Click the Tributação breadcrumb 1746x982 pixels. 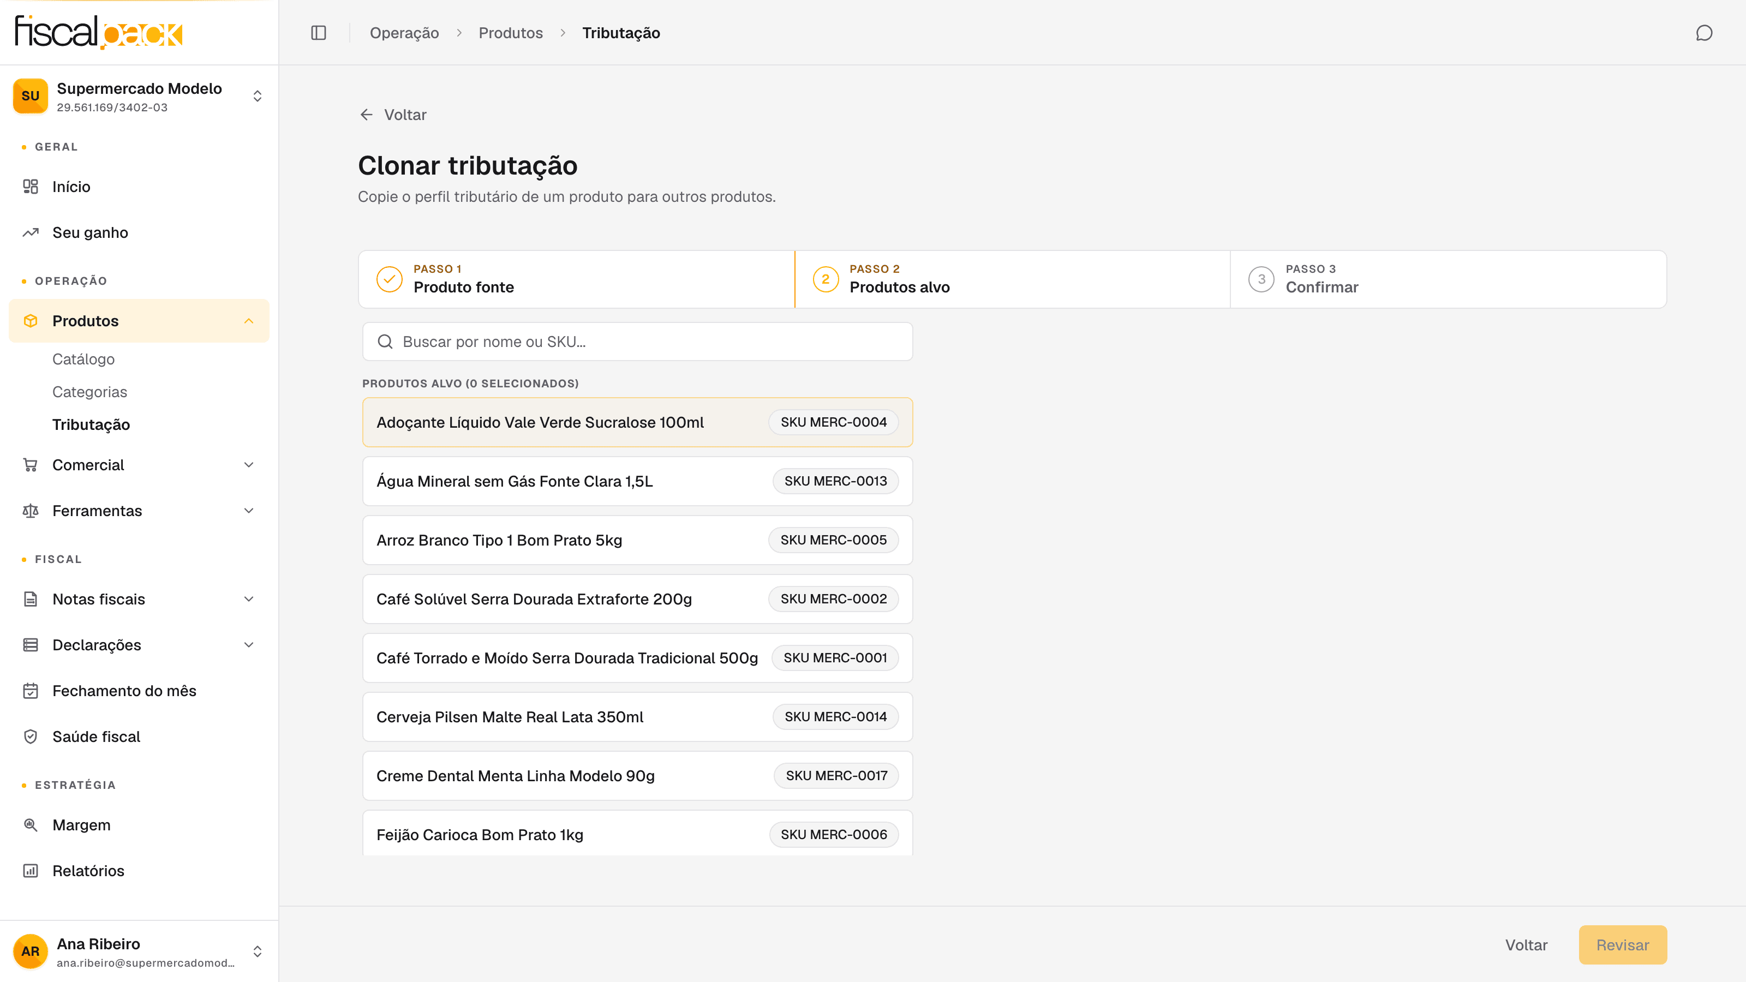621,33
